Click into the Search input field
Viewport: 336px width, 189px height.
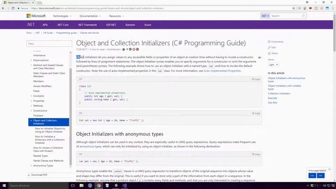[286, 16]
